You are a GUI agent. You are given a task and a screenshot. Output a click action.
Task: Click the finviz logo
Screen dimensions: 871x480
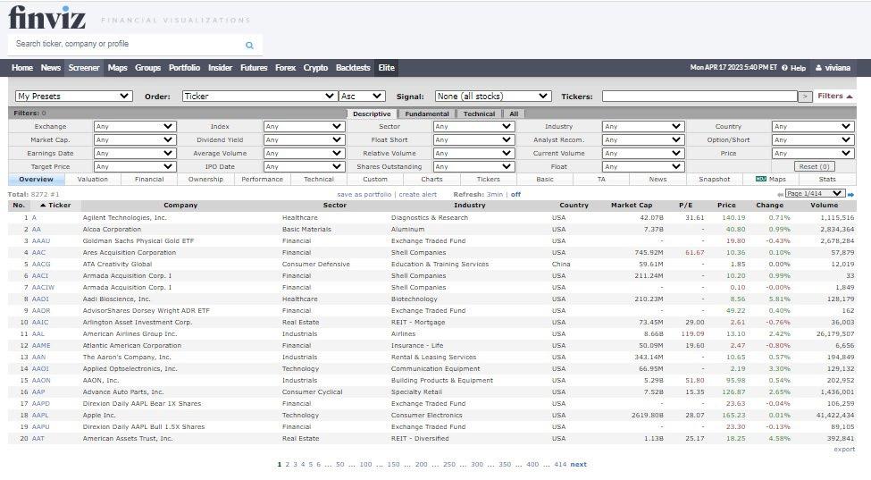click(x=47, y=17)
